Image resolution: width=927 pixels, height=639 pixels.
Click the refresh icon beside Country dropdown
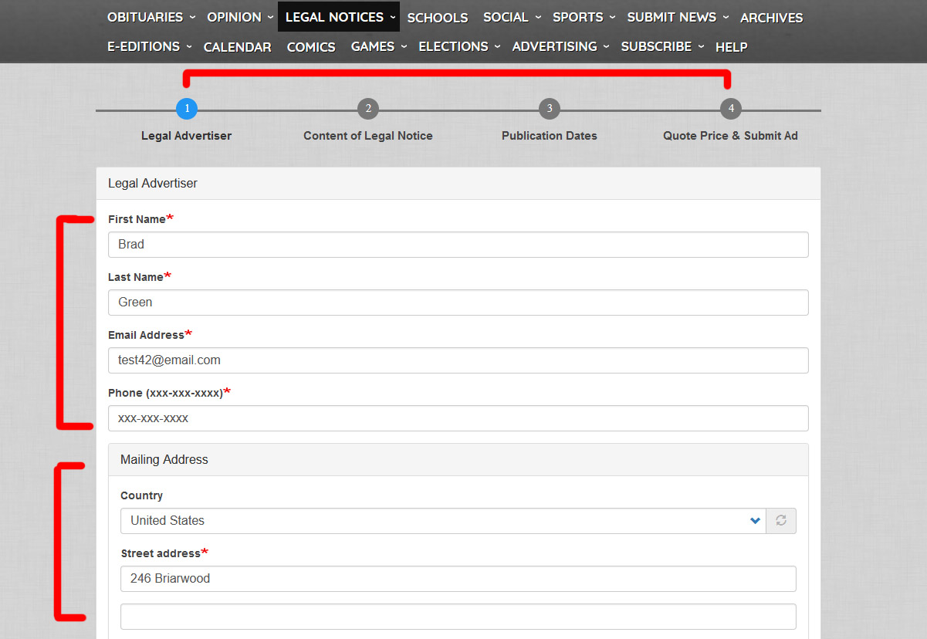click(780, 521)
